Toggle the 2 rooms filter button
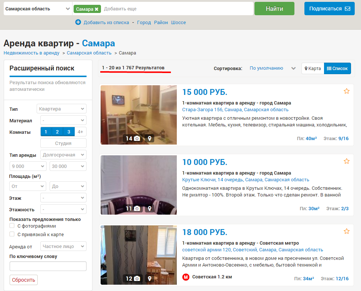The width and height of the screenshot is (361, 291). click(57, 132)
